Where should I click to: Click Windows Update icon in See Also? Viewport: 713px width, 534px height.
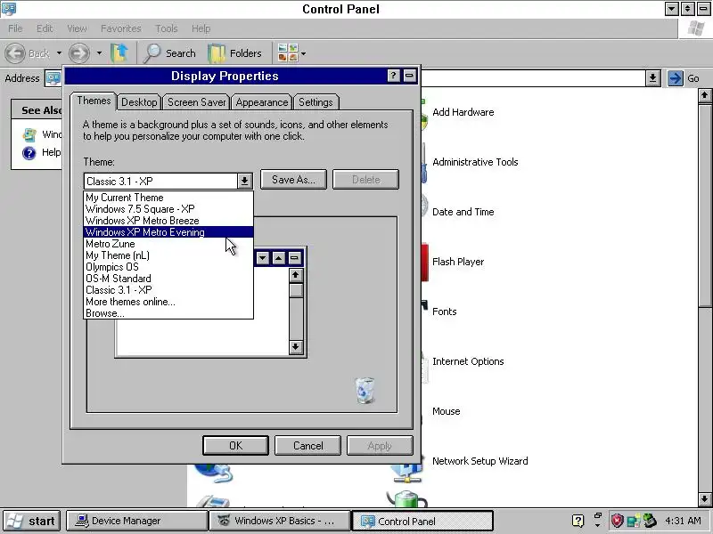(x=29, y=134)
